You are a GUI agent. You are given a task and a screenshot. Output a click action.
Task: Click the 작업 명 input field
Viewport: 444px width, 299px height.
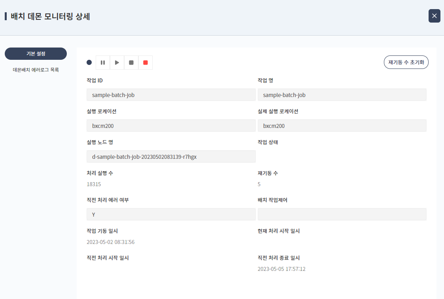342,95
